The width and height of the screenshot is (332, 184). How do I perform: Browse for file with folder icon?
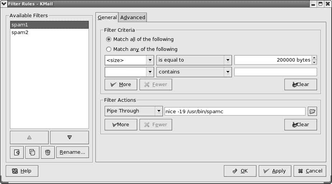click(x=312, y=111)
